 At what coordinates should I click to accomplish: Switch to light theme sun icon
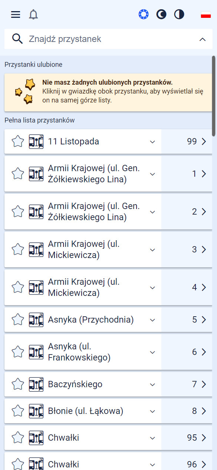[x=144, y=14]
